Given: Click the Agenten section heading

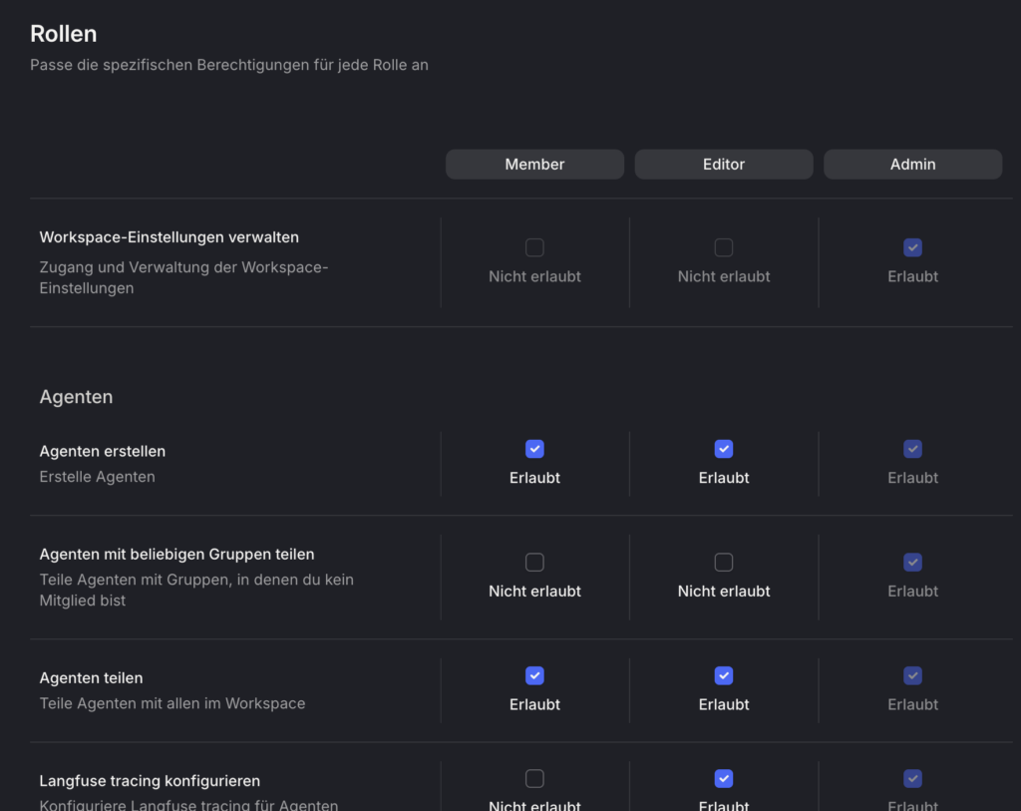Looking at the screenshot, I should click(x=76, y=397).
